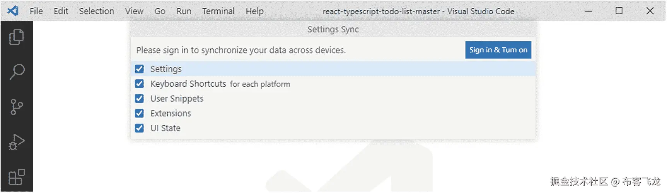Open the Source Control view icon
This screenshot has height=193, width=667.
pyautogui.click(x=16, y=107)
